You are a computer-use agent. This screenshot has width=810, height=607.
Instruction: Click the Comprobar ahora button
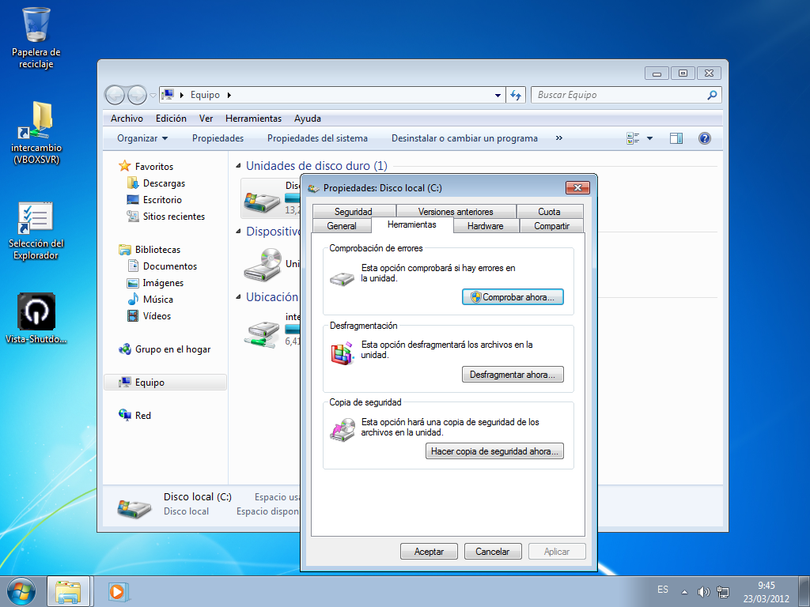click(x=513, y=297)
